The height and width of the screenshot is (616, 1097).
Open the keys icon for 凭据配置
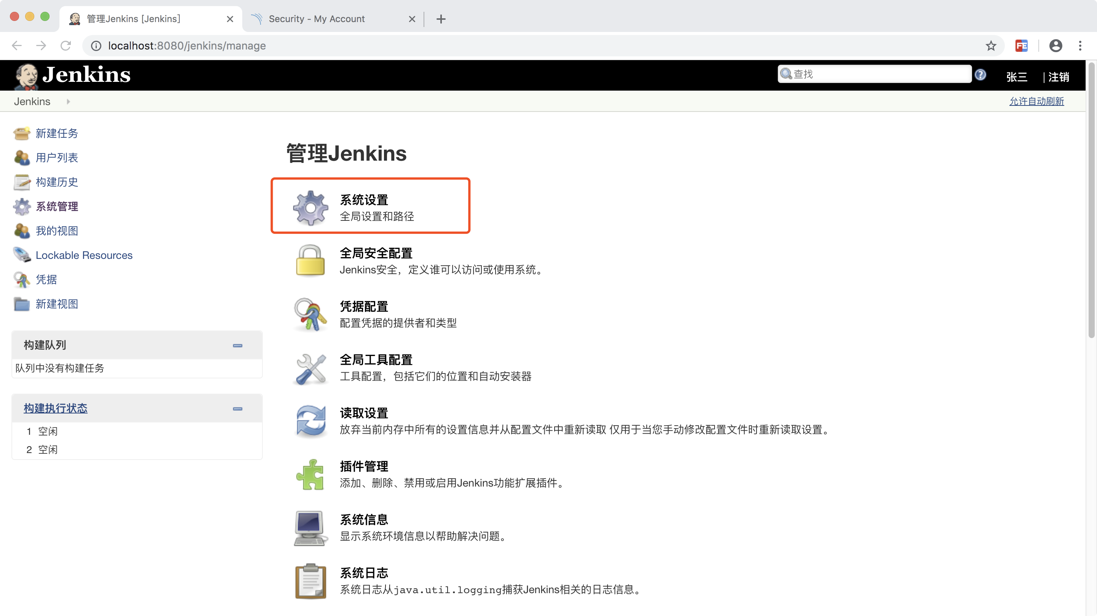tap(310, 314)
